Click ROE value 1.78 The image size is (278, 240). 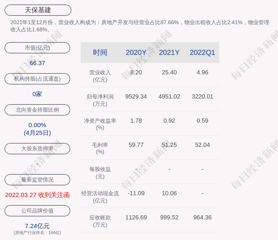(x=136, y=121)
